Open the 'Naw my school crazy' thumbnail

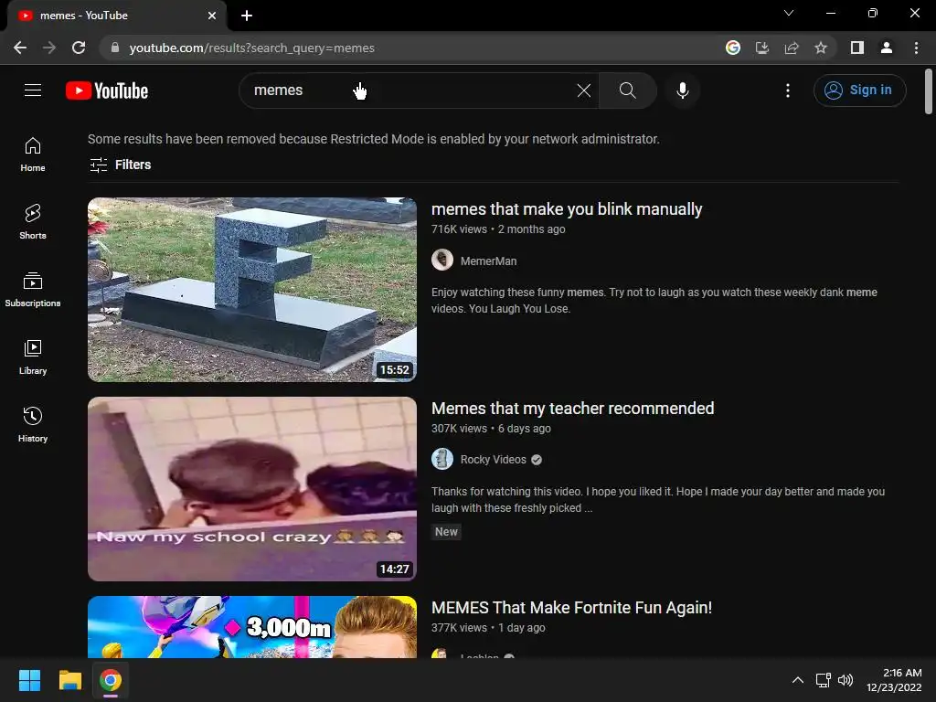[x=252, y=489]
